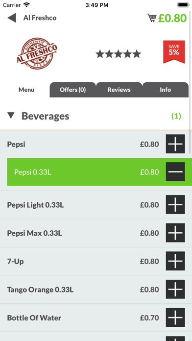
Task: Add Bottle Of Water with plus button
Action: (x=175, y=318)
